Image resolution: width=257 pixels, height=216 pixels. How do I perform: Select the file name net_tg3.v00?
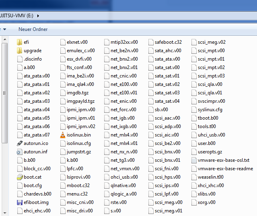pos(123,160)
